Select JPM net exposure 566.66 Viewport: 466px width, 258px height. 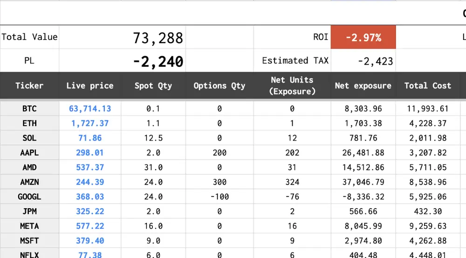pos(363,211)
